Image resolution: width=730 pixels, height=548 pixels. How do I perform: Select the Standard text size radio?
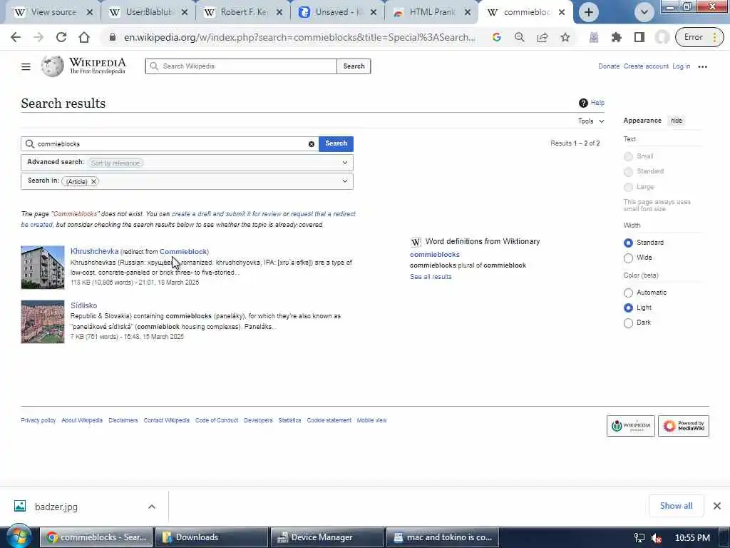(628, 172)
